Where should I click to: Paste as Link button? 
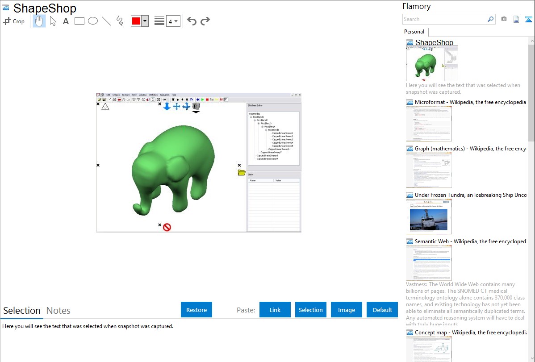[x=275, y=310]
